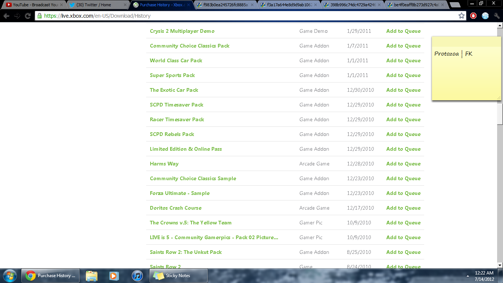Close the be4f0eaff tab
503x283 pixels.
tap(443, 5)
